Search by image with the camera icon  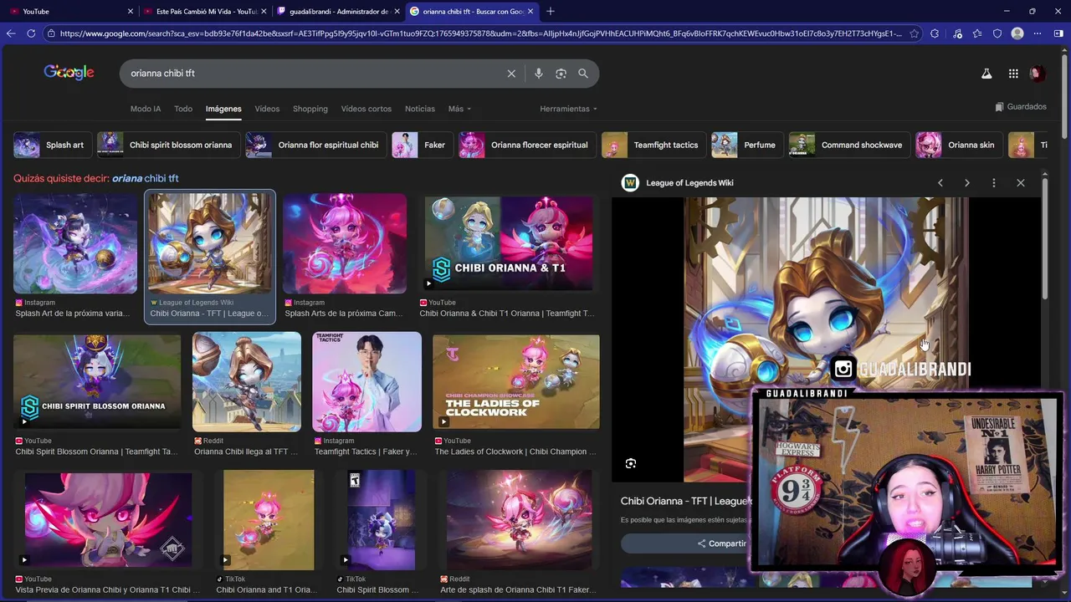click(561, 74)
